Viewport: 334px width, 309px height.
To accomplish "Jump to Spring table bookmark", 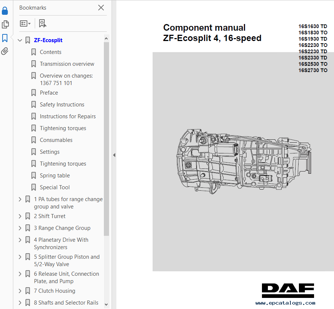I will click(x=55, y=176).
